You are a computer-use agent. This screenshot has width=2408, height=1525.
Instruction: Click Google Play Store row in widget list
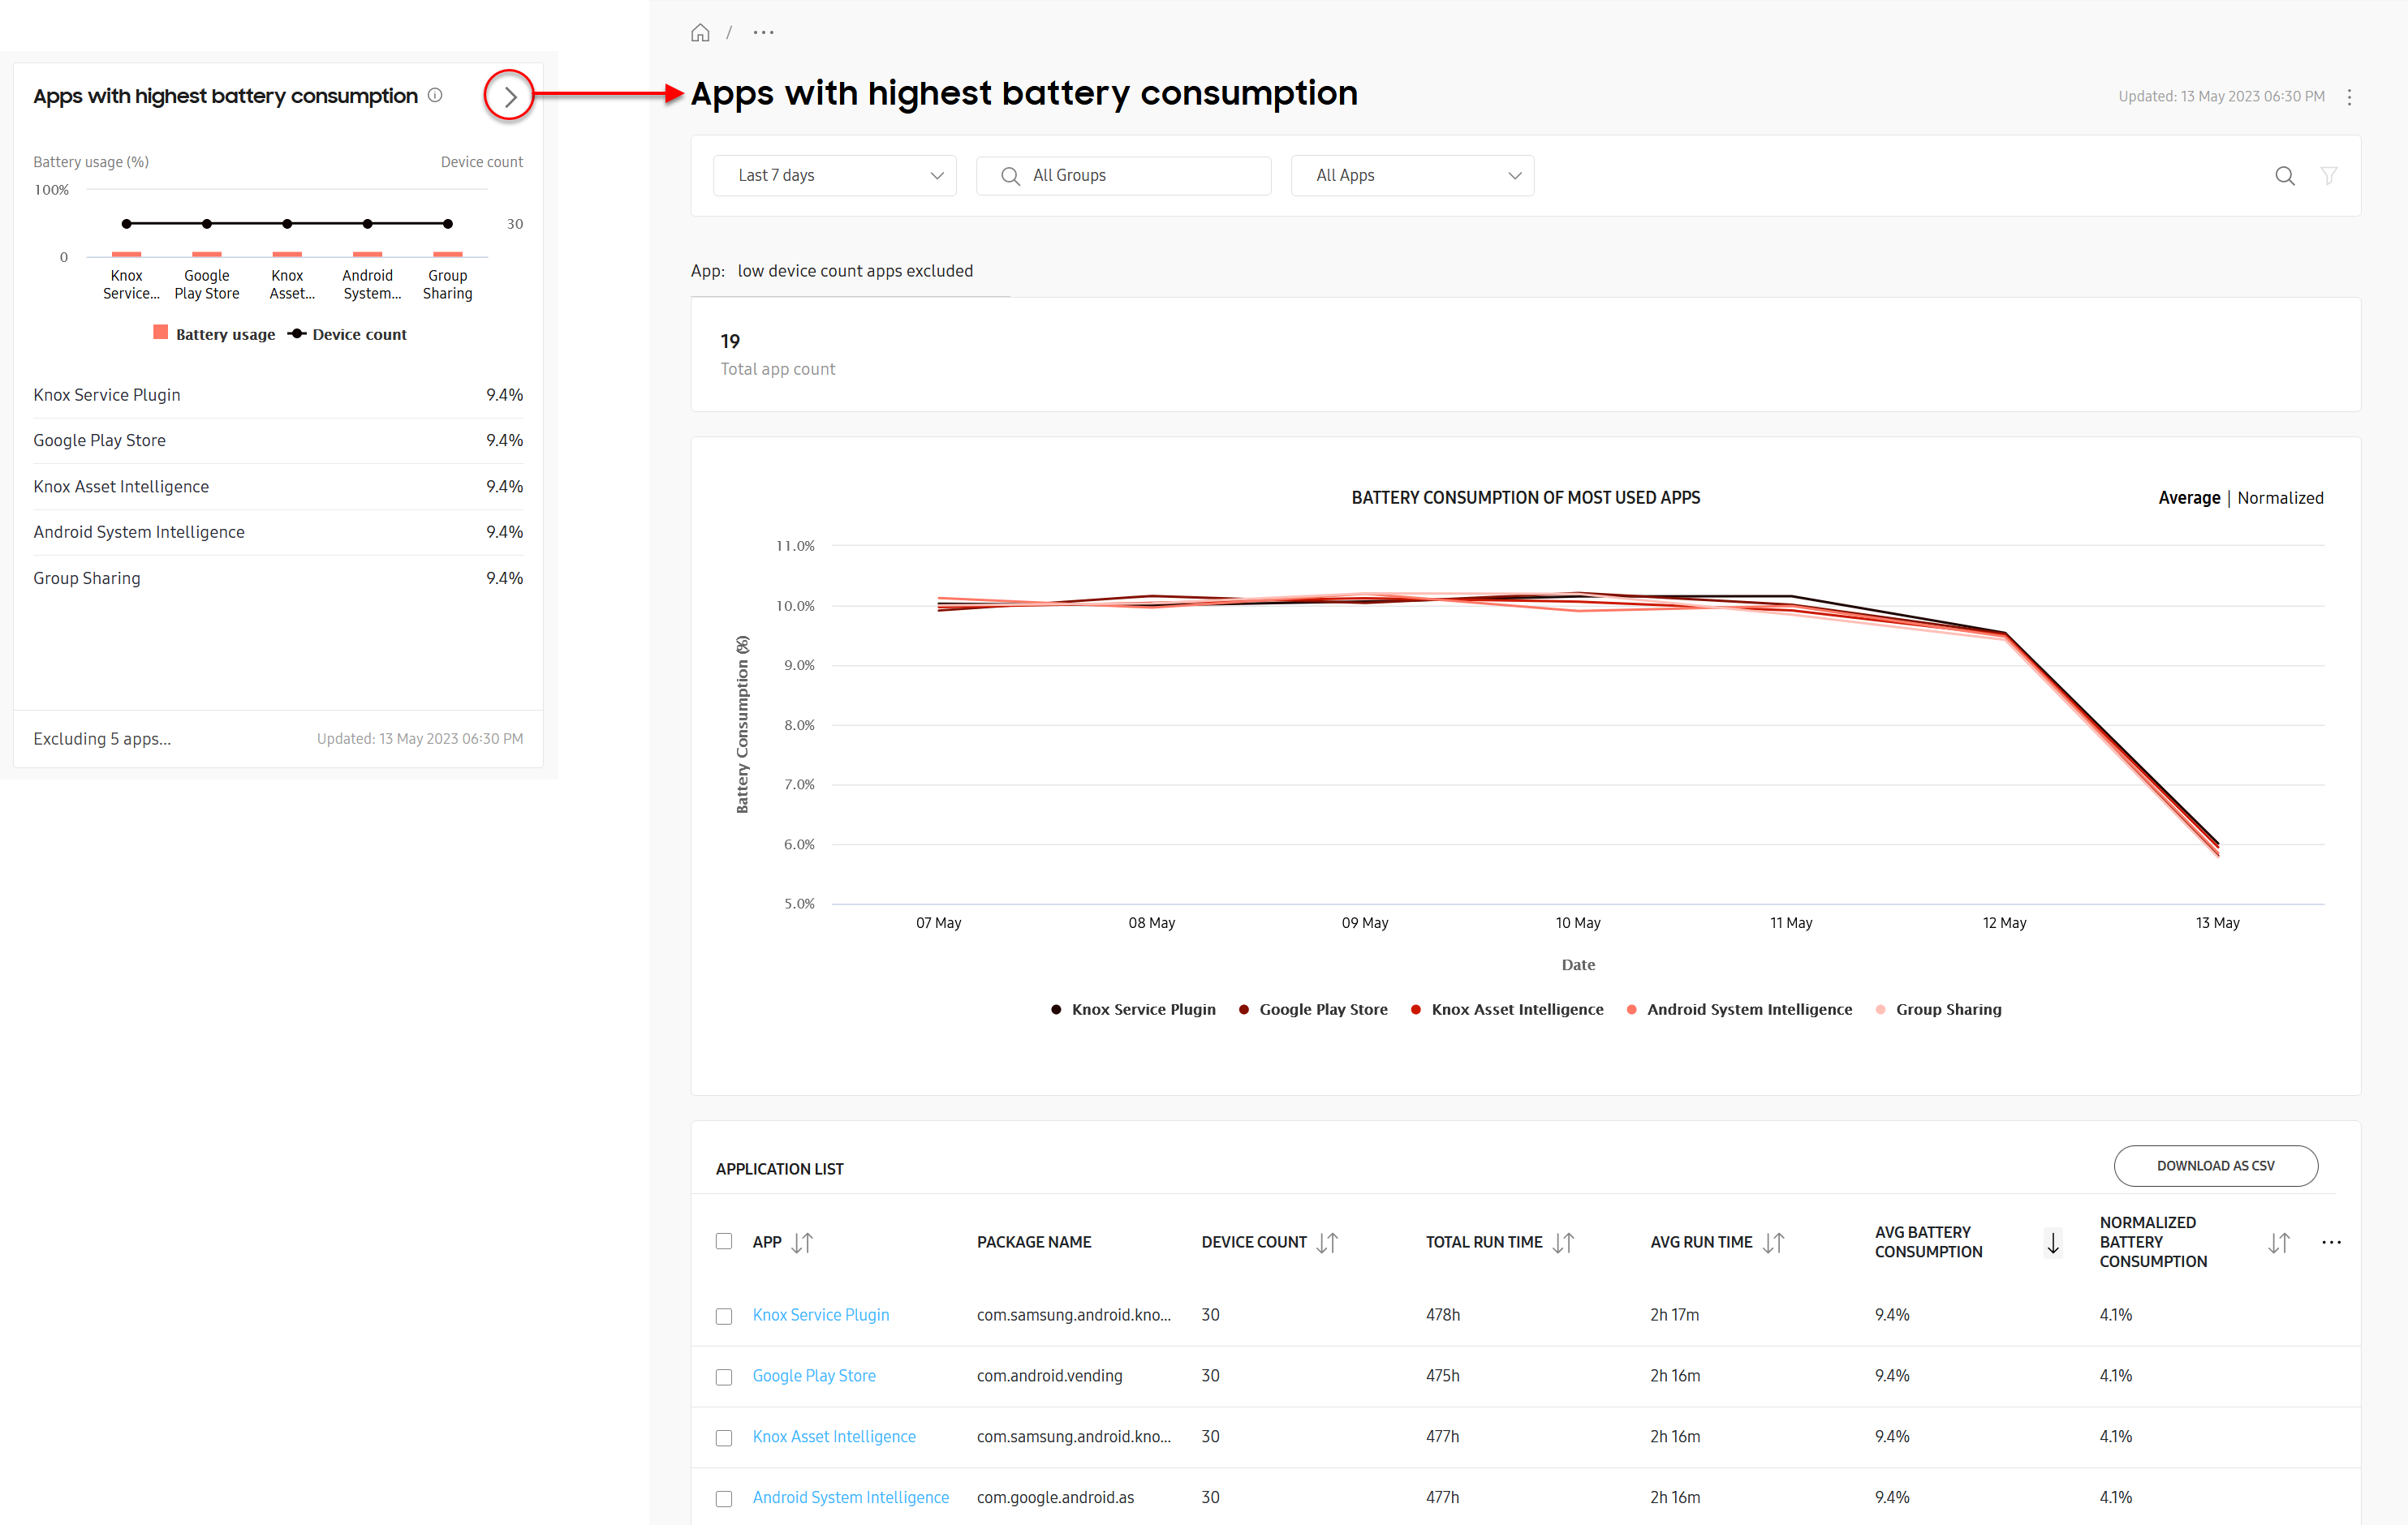tap(278, 440)
